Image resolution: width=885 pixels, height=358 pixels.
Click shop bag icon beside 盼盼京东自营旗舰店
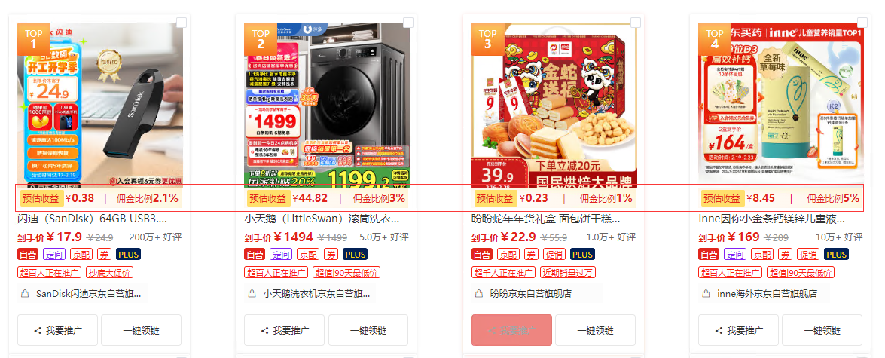click(478, 294)
